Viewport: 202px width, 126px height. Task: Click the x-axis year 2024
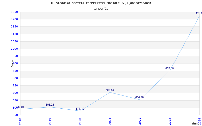(199, 121)
